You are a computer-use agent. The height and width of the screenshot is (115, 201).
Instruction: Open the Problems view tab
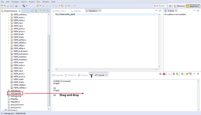70,75
